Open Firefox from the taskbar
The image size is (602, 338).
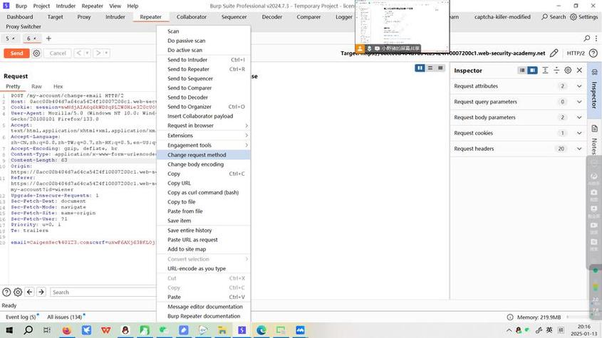(x=66, y=330)
